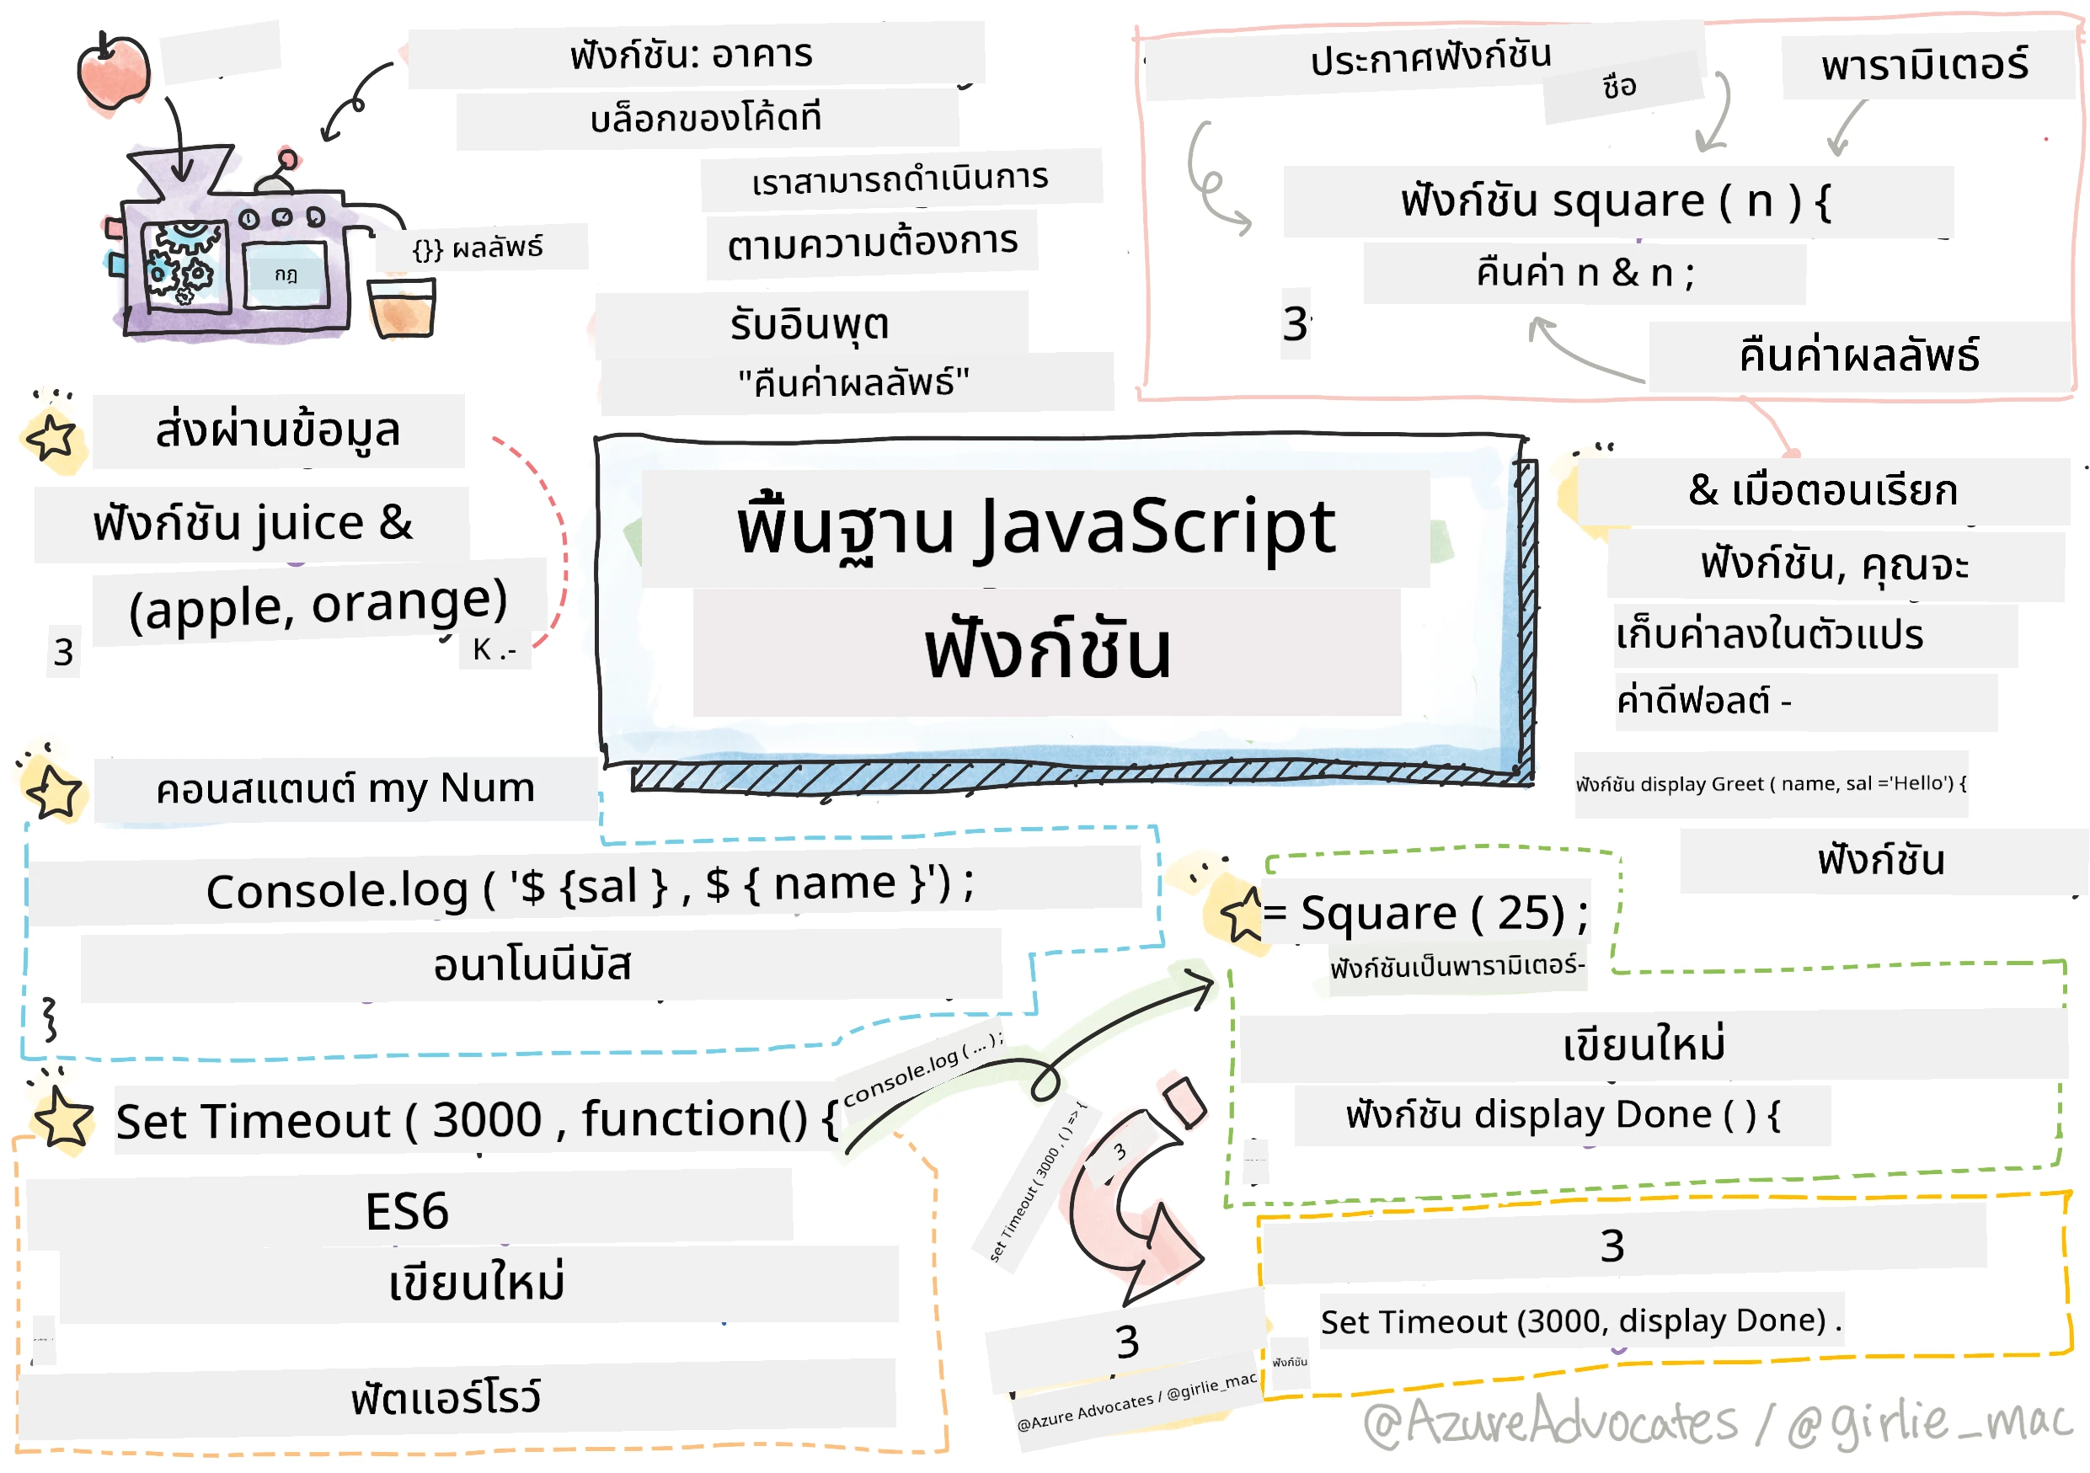Viewport: 2090px width, 1473px height.
Task: Click the text อนาโนนีมัส
Action: coord(532,964)
